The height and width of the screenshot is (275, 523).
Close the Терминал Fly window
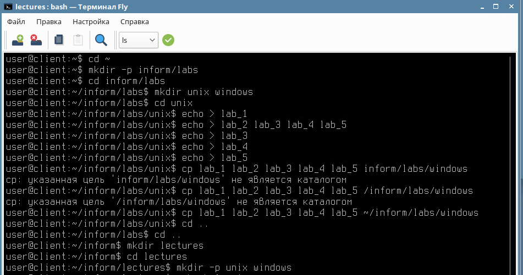[511, 7]
